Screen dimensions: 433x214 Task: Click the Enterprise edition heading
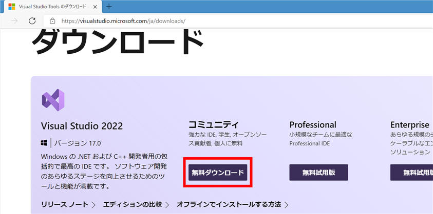(x=410, y=125)
